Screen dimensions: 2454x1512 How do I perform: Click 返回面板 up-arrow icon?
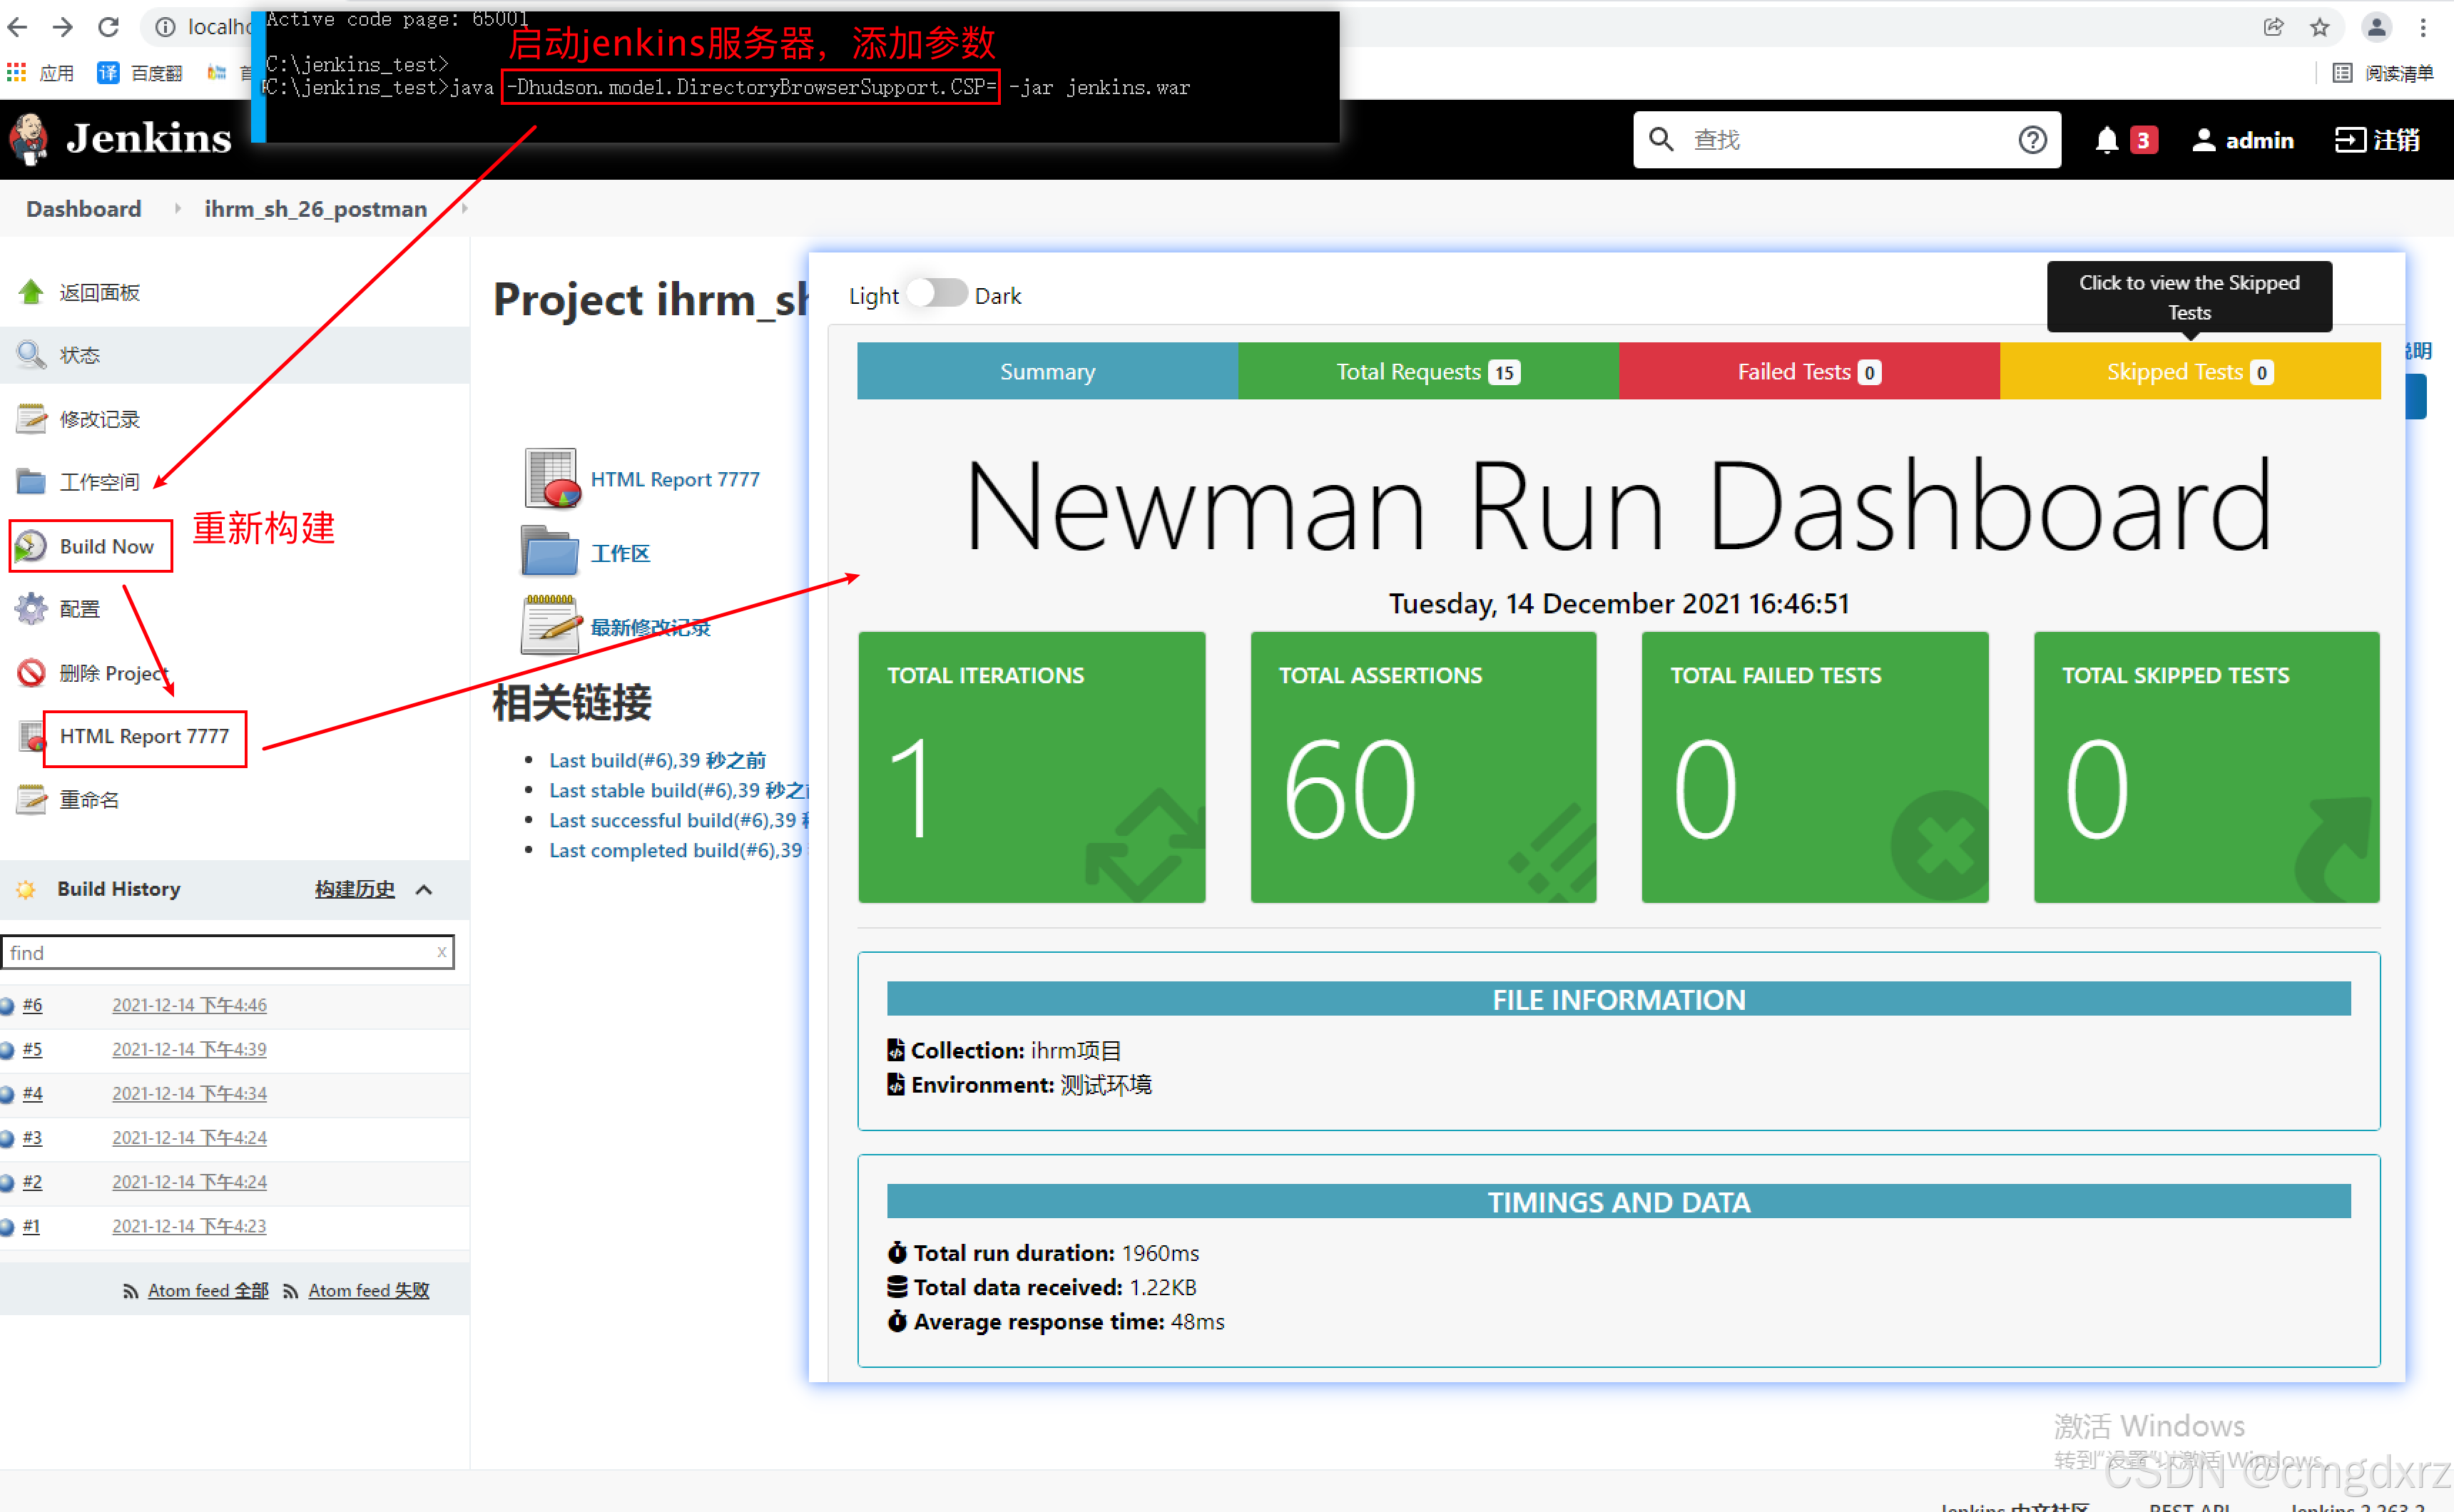pos(31,292)
